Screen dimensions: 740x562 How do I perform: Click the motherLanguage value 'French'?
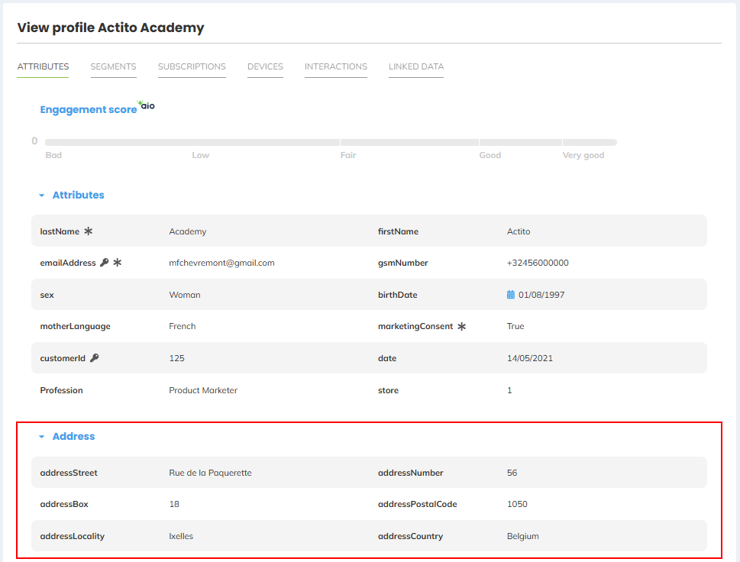183,326
